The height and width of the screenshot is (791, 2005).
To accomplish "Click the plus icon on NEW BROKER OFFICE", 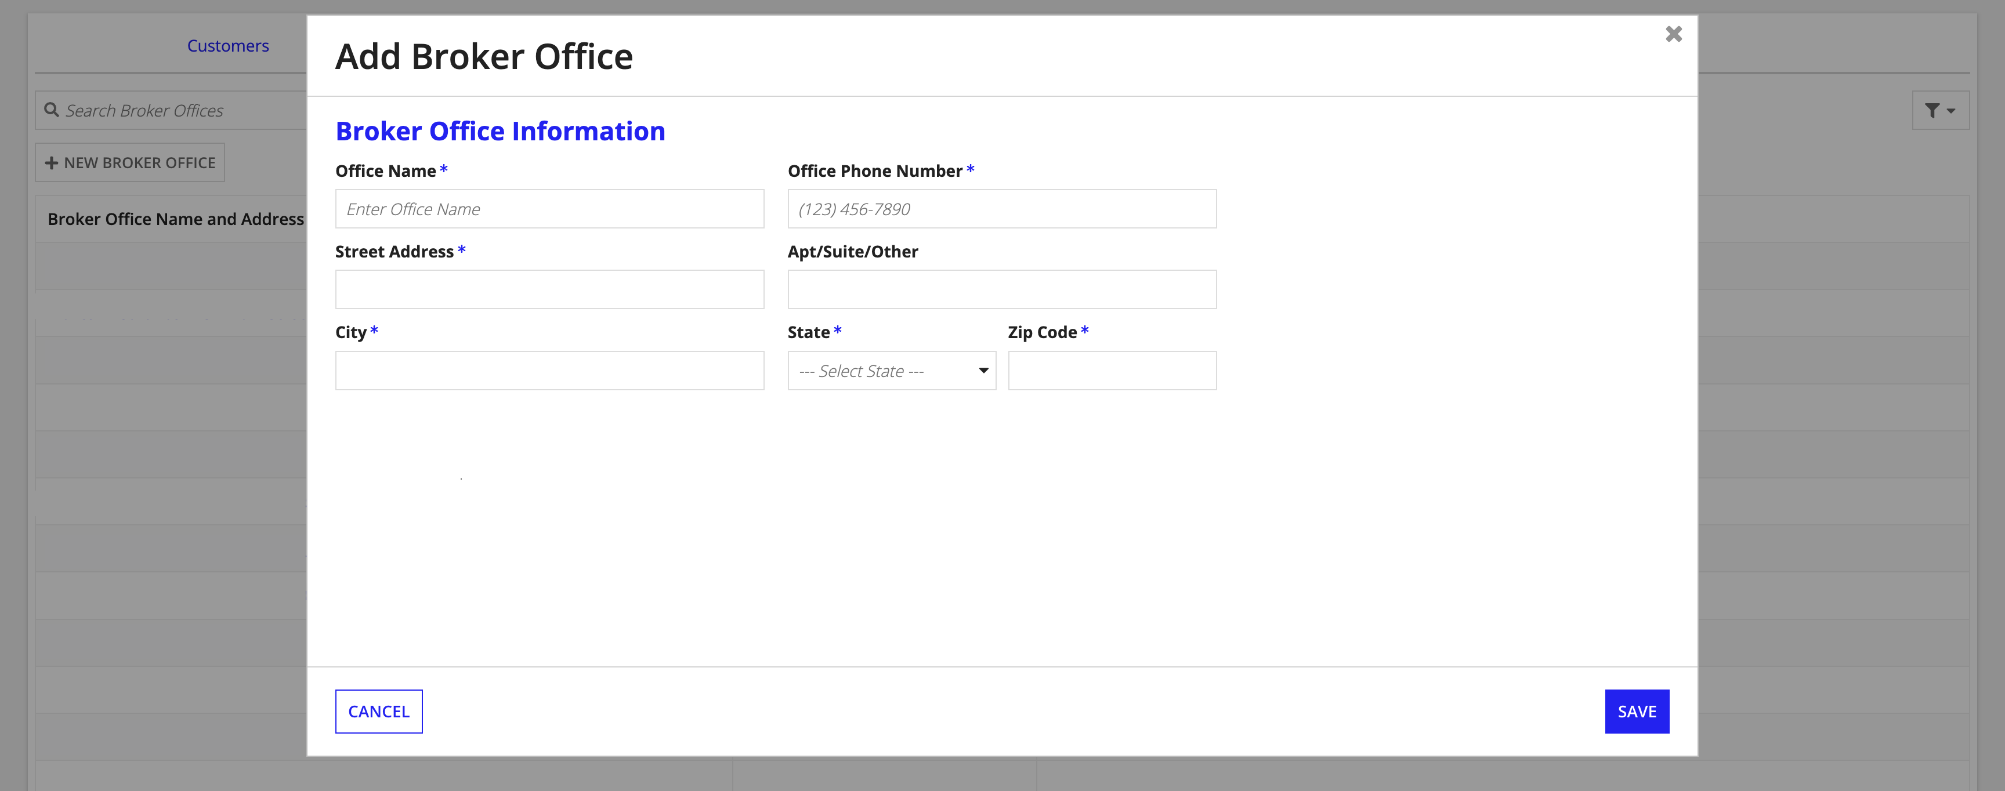I will (x=51, y=162).
